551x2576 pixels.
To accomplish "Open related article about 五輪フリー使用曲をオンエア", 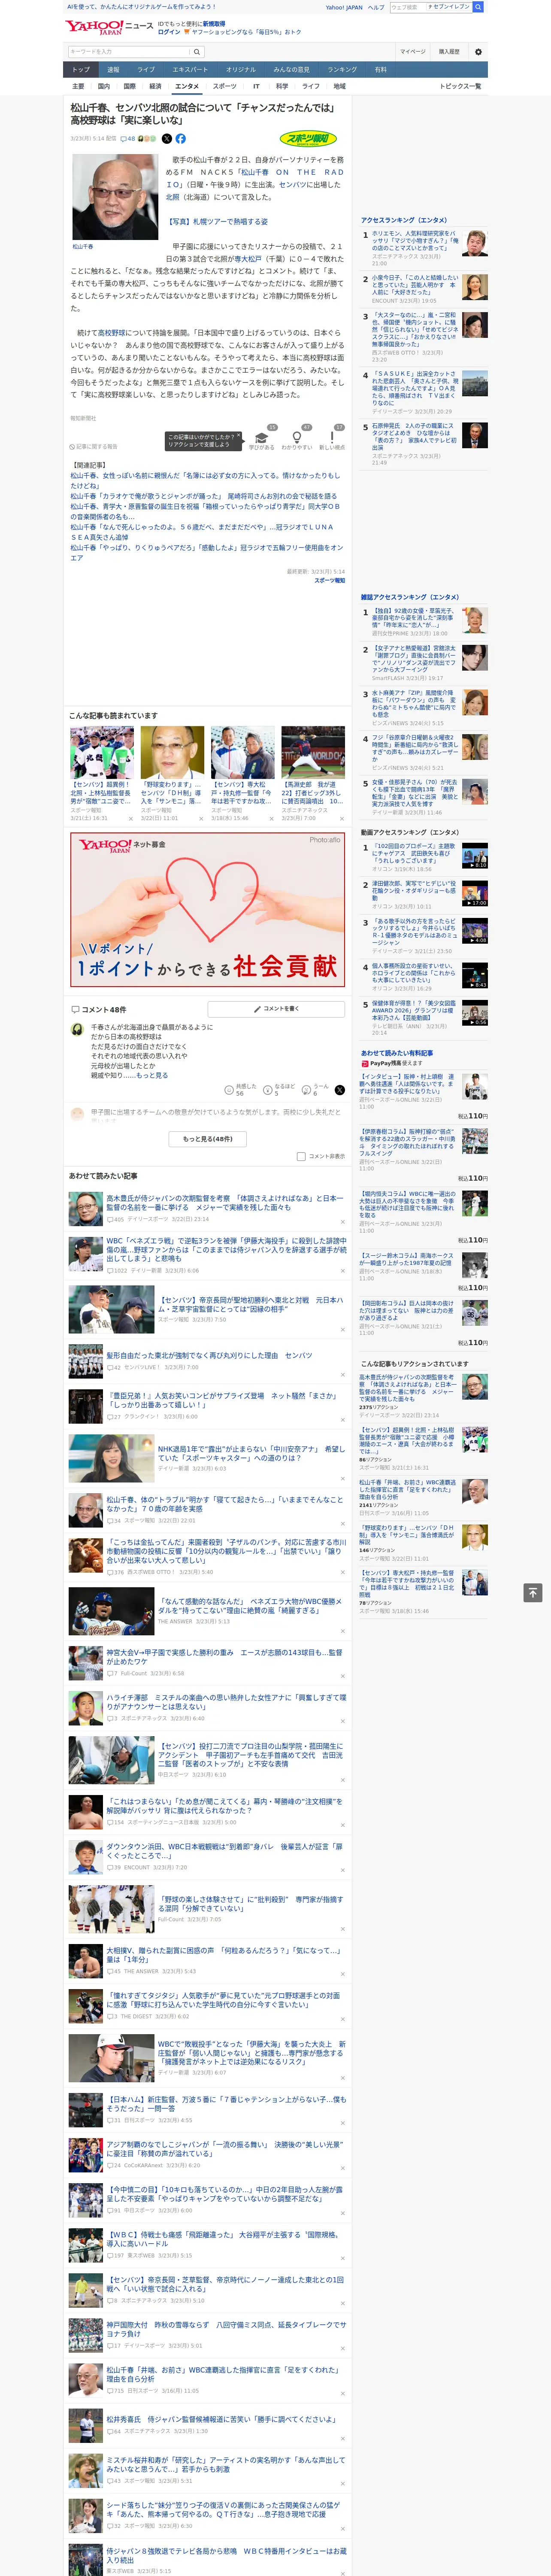I will click(206, 552).
